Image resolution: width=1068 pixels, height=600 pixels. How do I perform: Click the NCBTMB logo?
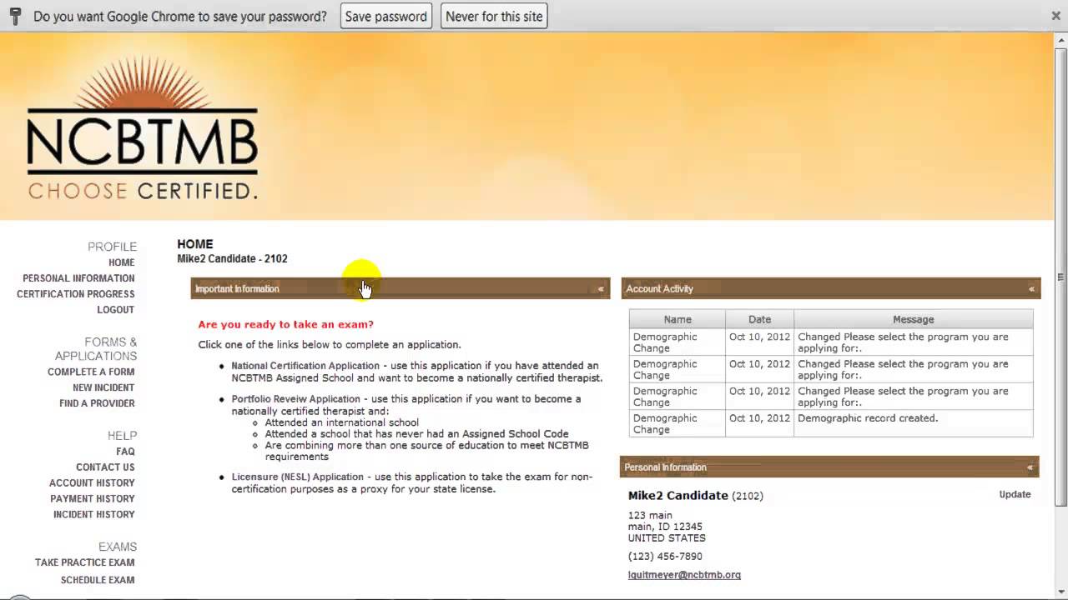click(x=142, y=129)
